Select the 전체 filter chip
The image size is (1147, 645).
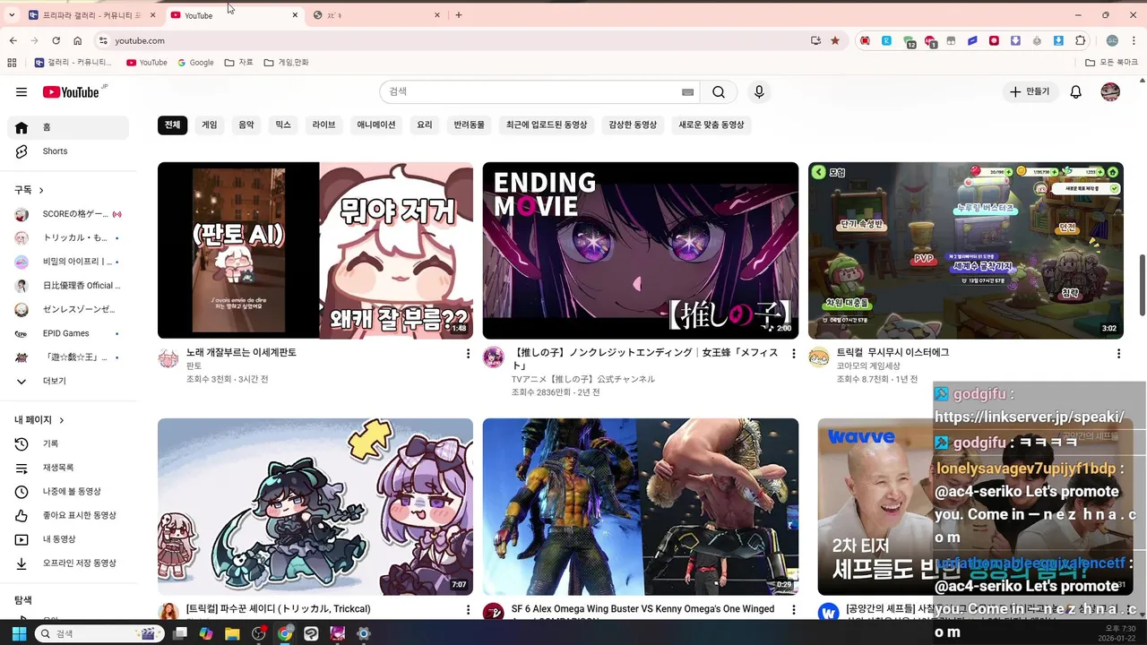[x=172, y=125]
